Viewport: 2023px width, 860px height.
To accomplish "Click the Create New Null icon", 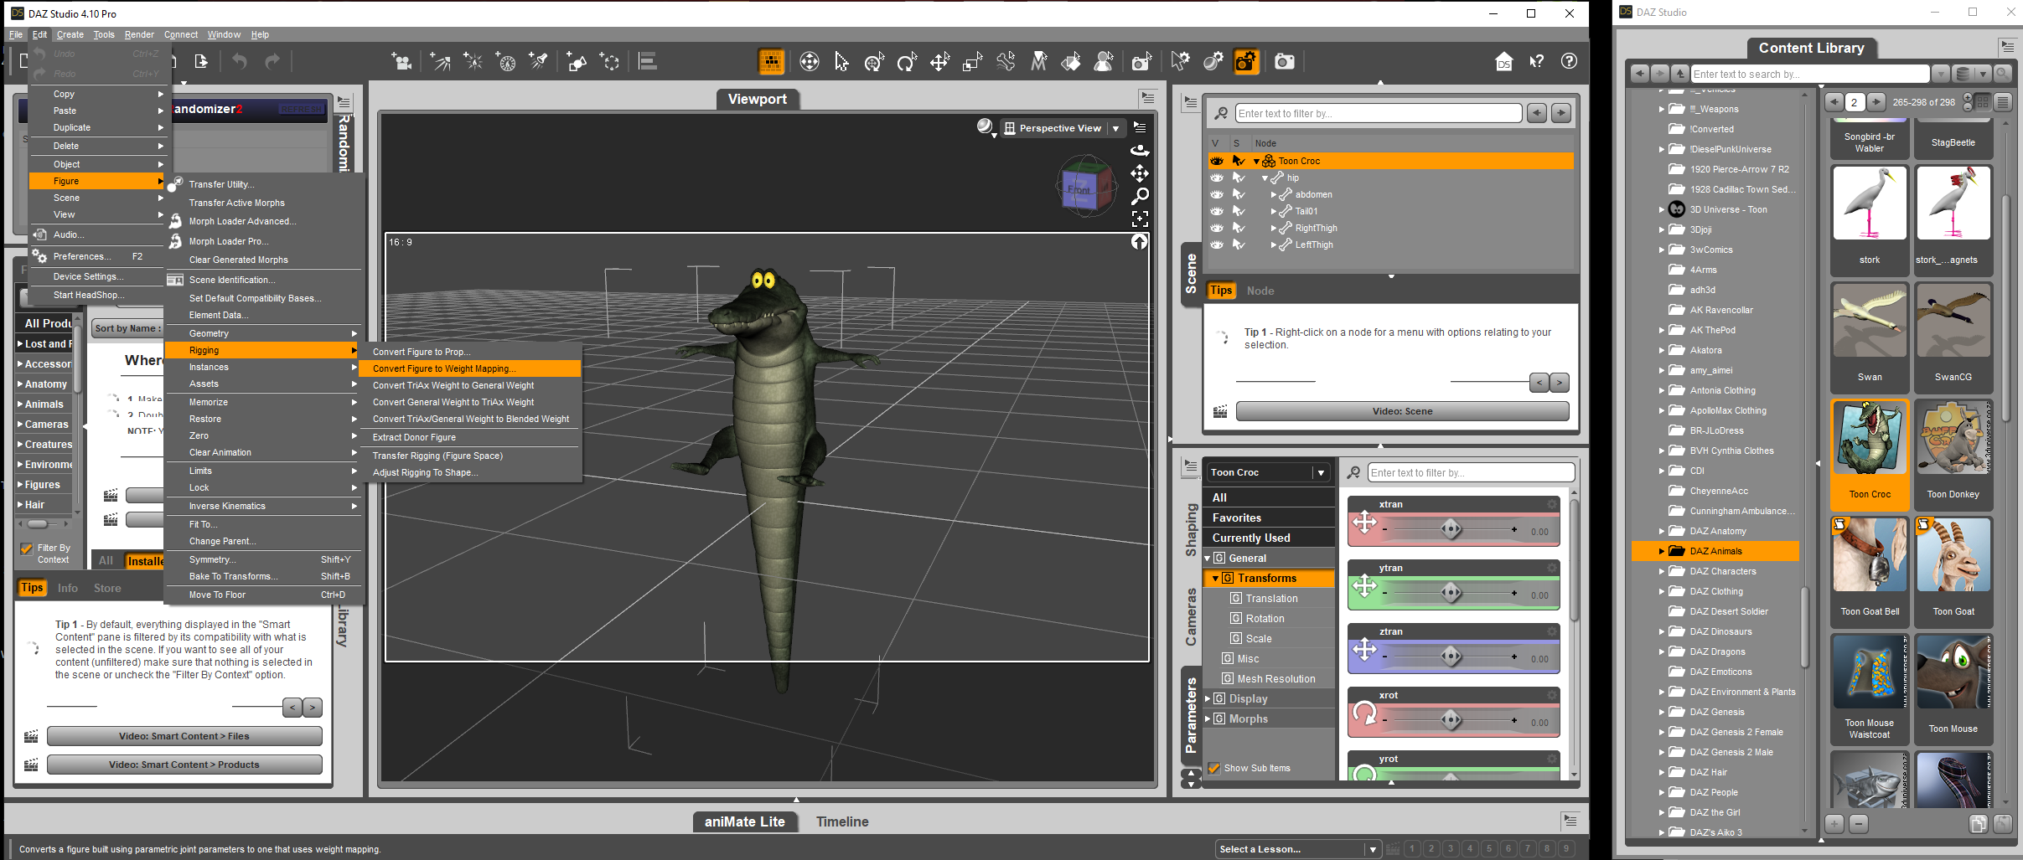I will (x=609, y=61).
